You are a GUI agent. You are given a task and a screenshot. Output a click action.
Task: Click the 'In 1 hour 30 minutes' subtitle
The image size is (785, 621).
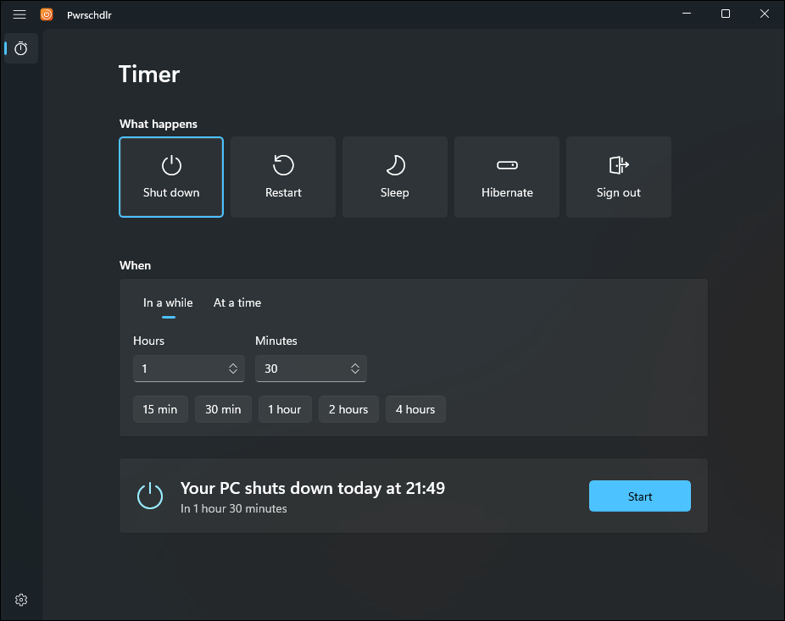234,508
